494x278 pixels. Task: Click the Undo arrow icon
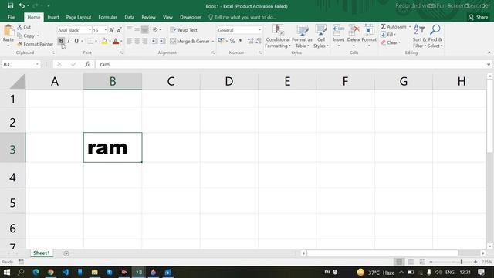(22, 5)
